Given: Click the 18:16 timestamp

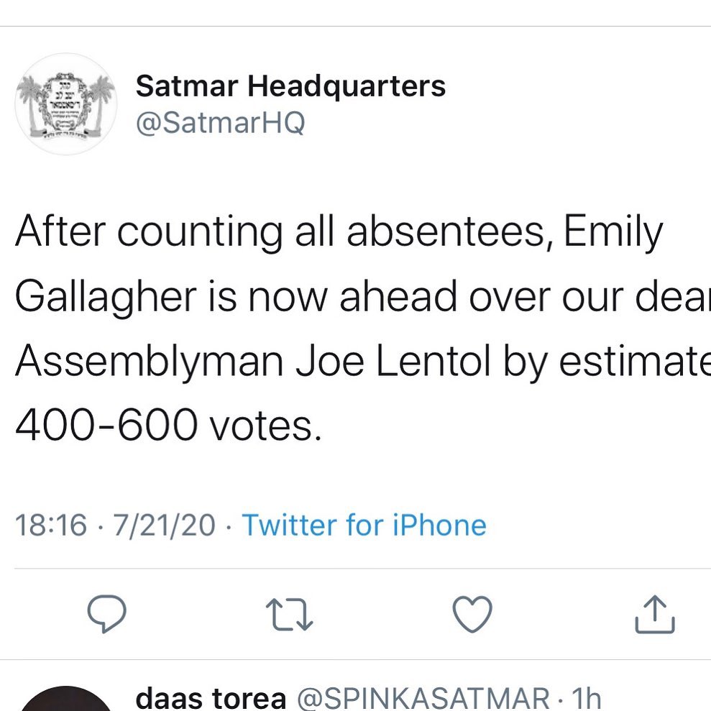Looking at the screenshot, I should click(x=50, y=525).
